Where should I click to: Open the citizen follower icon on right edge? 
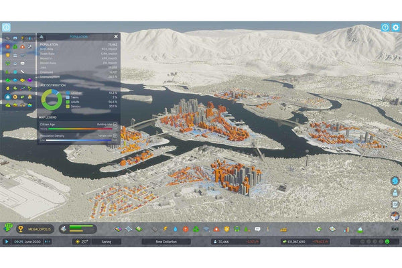coord(395,192)
